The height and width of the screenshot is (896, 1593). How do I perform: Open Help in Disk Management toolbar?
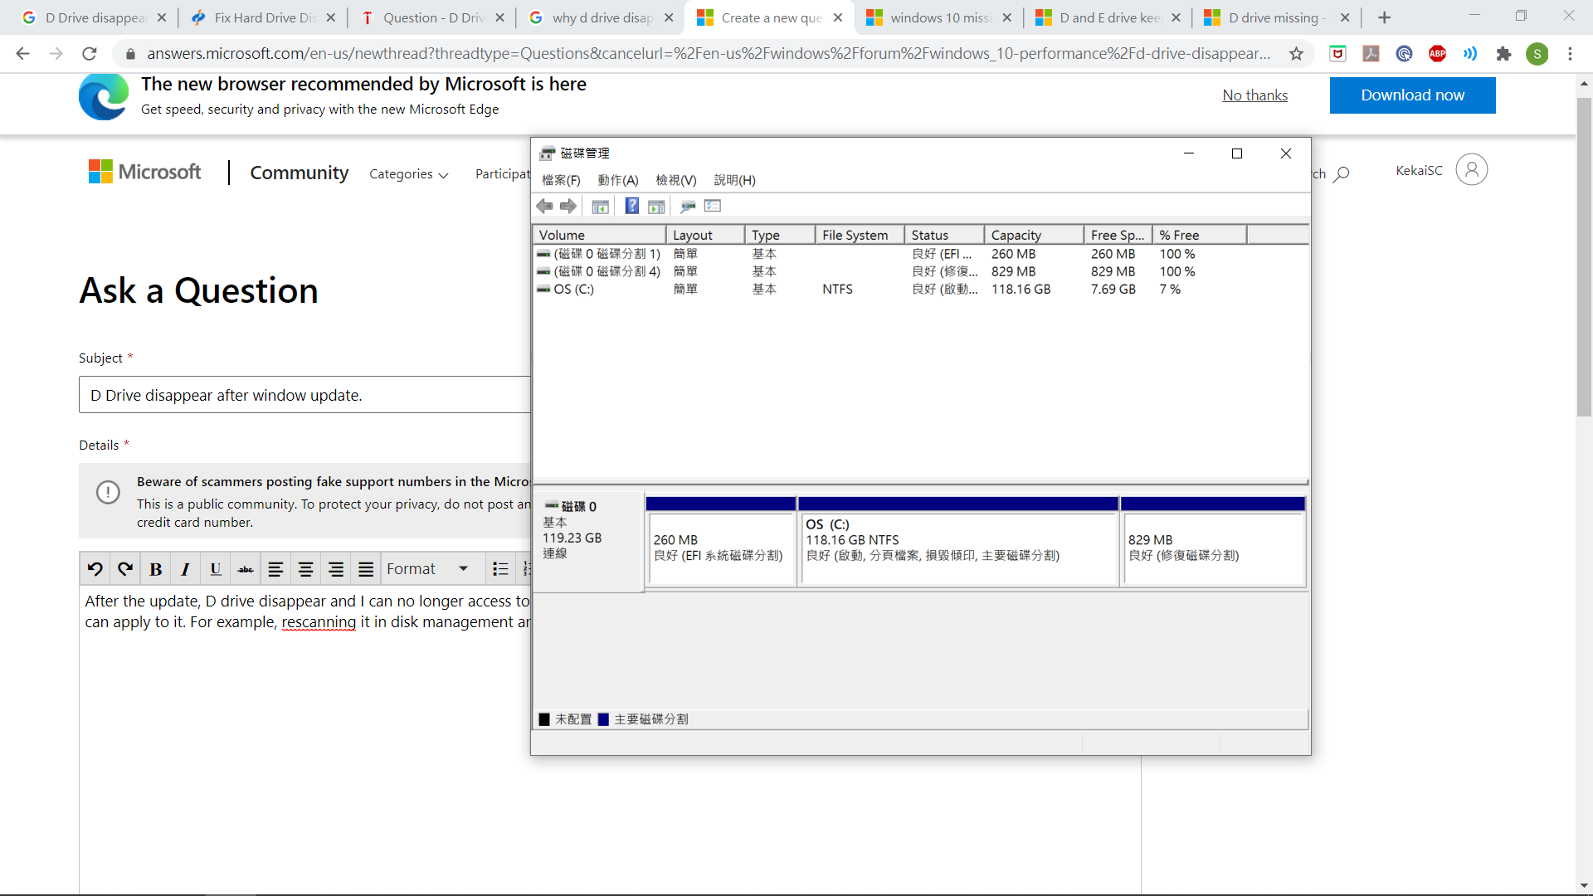coord(631,206)
